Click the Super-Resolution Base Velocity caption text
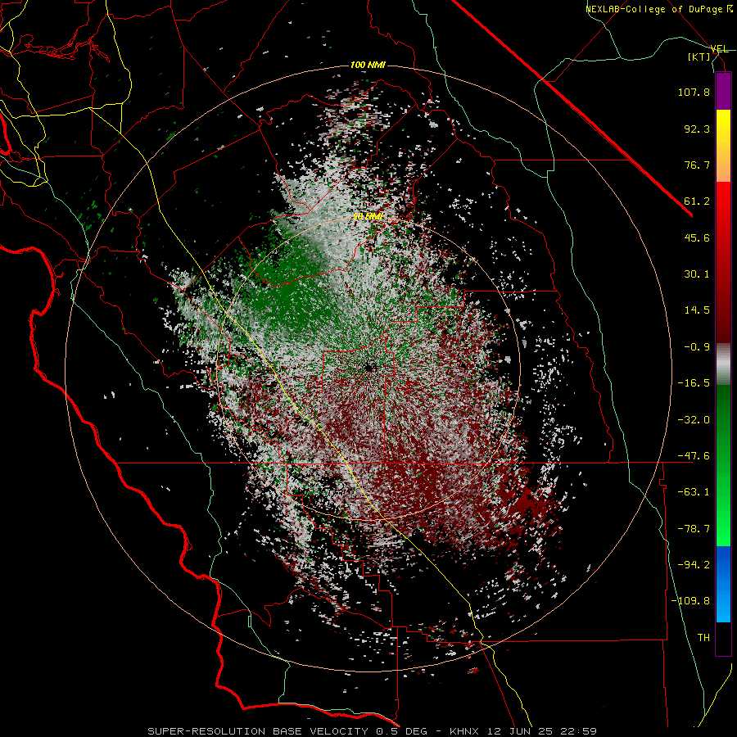The height and width of the screenshot is (737, 737). (x=373, y=731)
